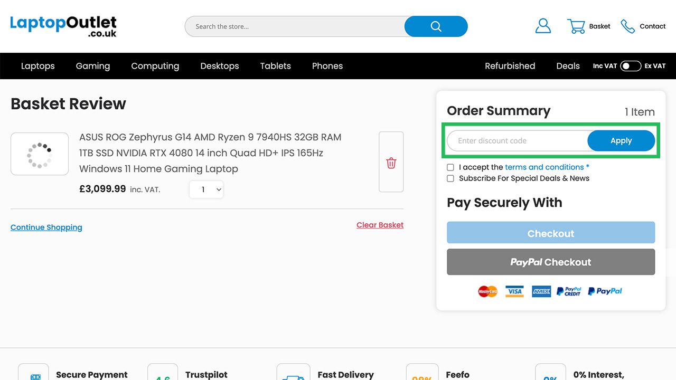
Task: Go to the Refurbished section
Action: coord(510,66)
